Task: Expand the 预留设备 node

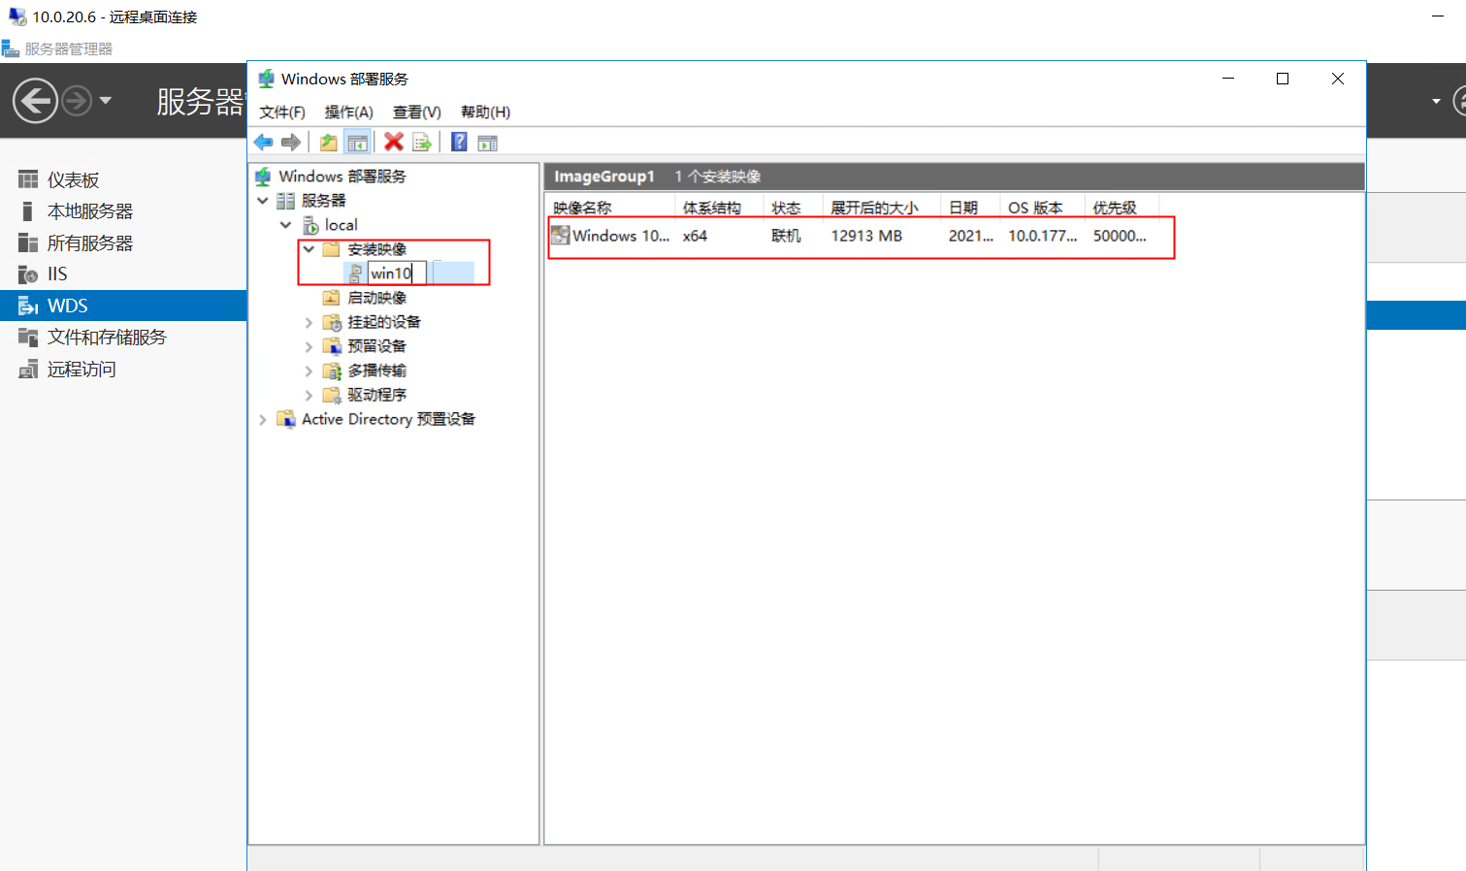Action: tap(309, 346)
